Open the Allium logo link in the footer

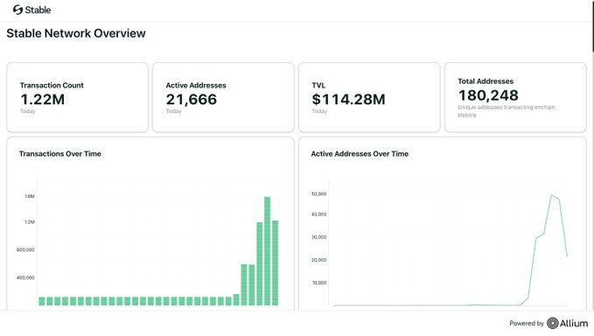coord(567,323)
